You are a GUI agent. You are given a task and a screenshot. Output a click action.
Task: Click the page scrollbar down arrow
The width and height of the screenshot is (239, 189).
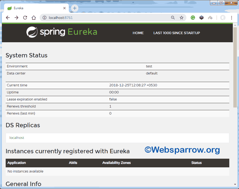click(x=235, y=184)
